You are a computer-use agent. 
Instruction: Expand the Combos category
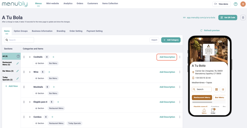click(30, 117)
